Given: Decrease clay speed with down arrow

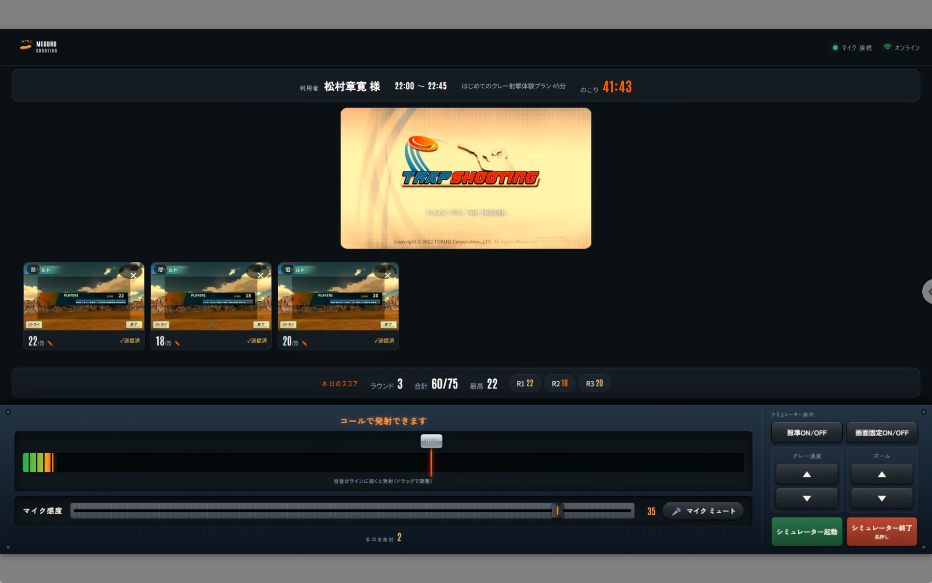Looking at the screenshot, I should (806, 498).
